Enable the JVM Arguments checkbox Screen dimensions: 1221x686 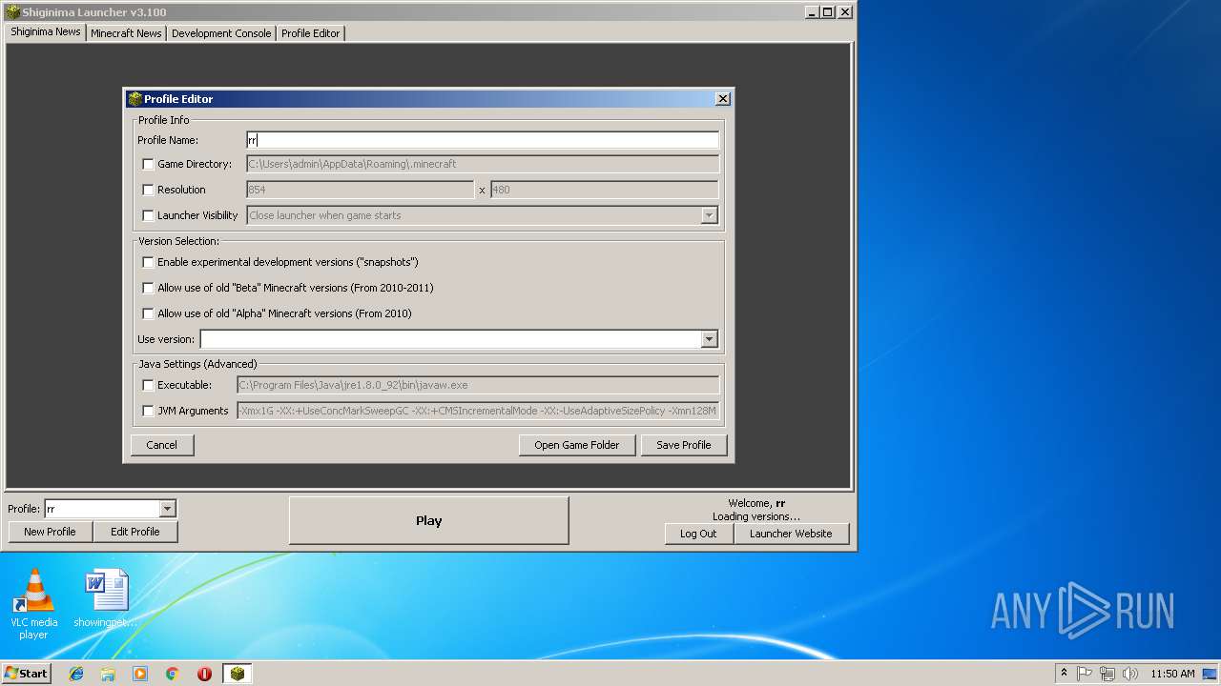click(148, 411)
